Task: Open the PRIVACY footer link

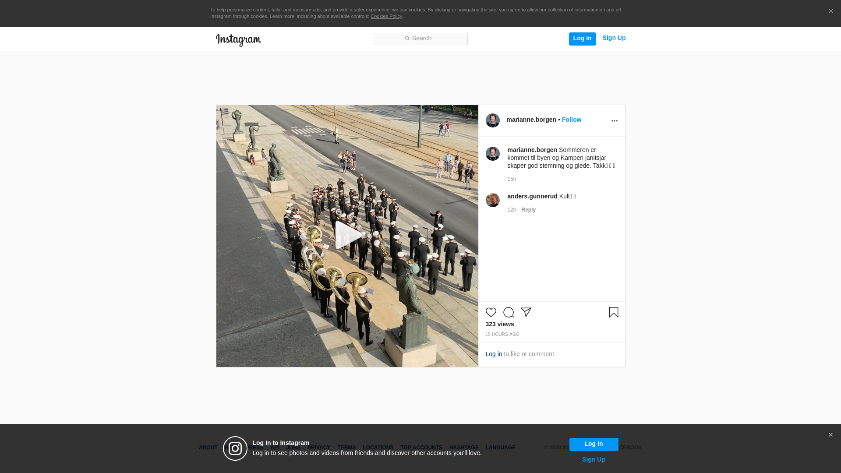Action: (319, 448)
